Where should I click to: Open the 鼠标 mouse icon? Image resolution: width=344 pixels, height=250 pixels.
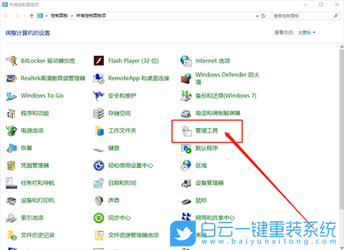(186, 201)
